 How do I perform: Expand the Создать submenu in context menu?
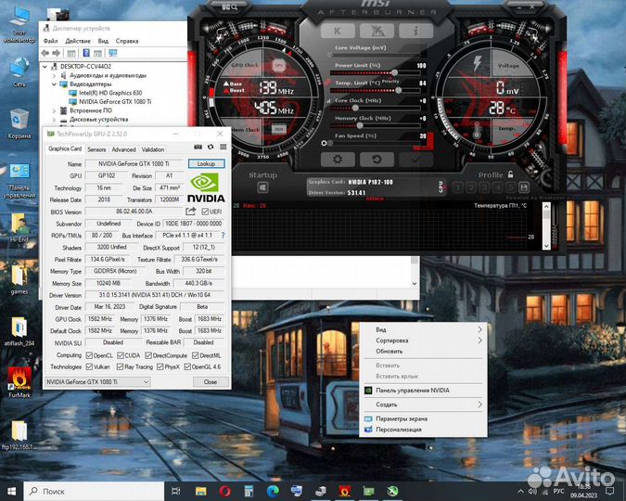tap(423, 405)
